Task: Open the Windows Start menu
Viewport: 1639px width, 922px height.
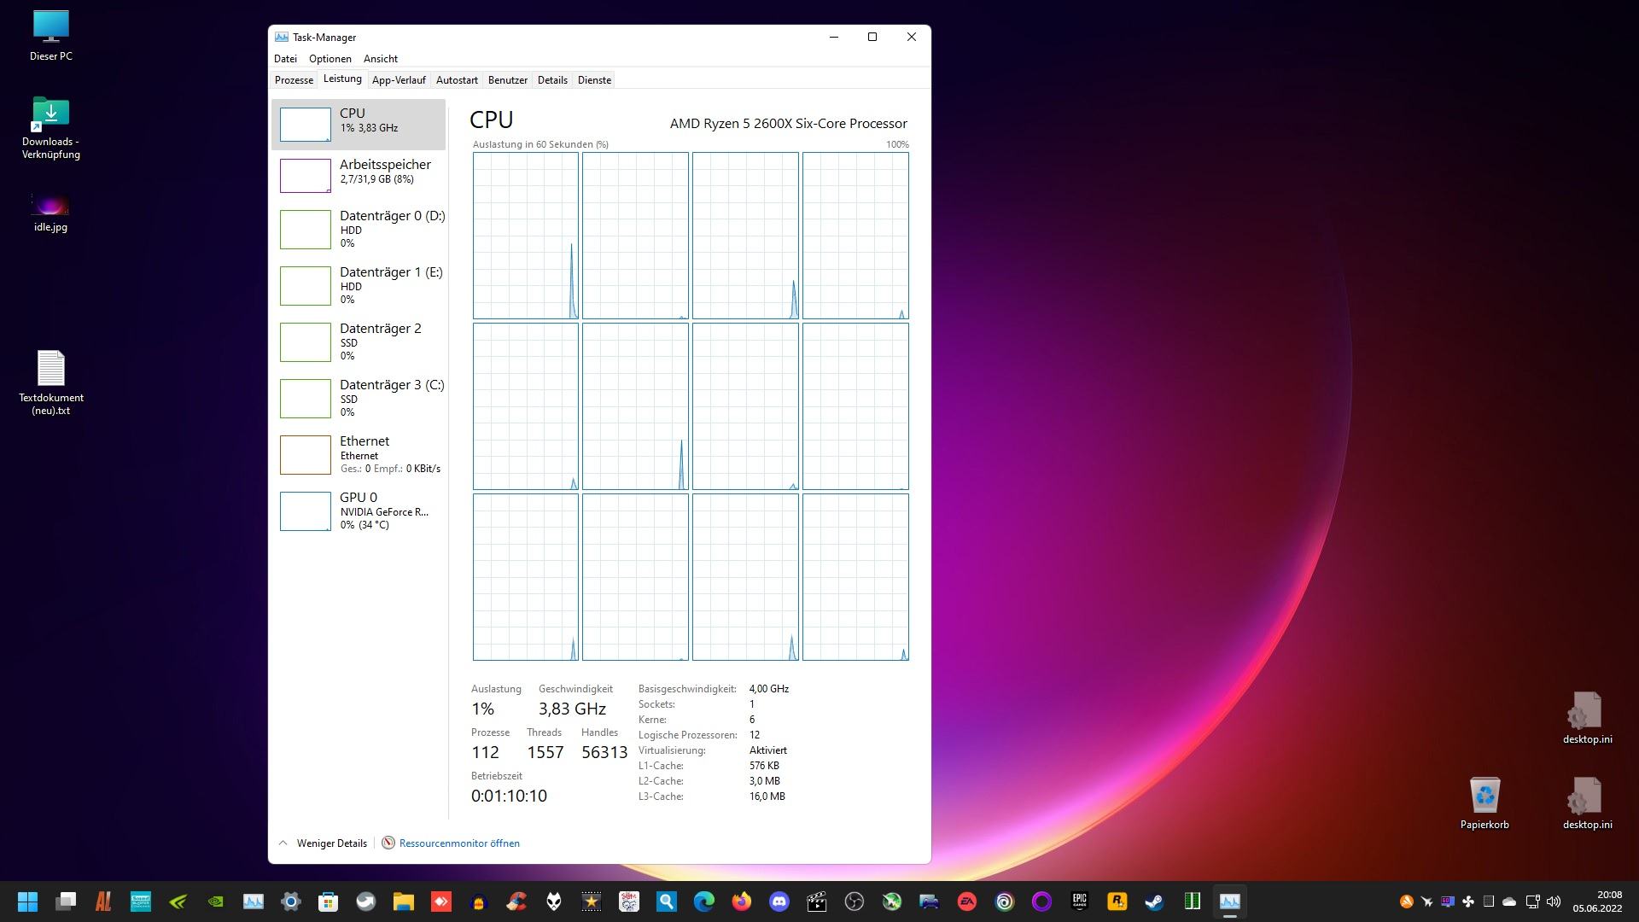Action: (x=28, y=902)
